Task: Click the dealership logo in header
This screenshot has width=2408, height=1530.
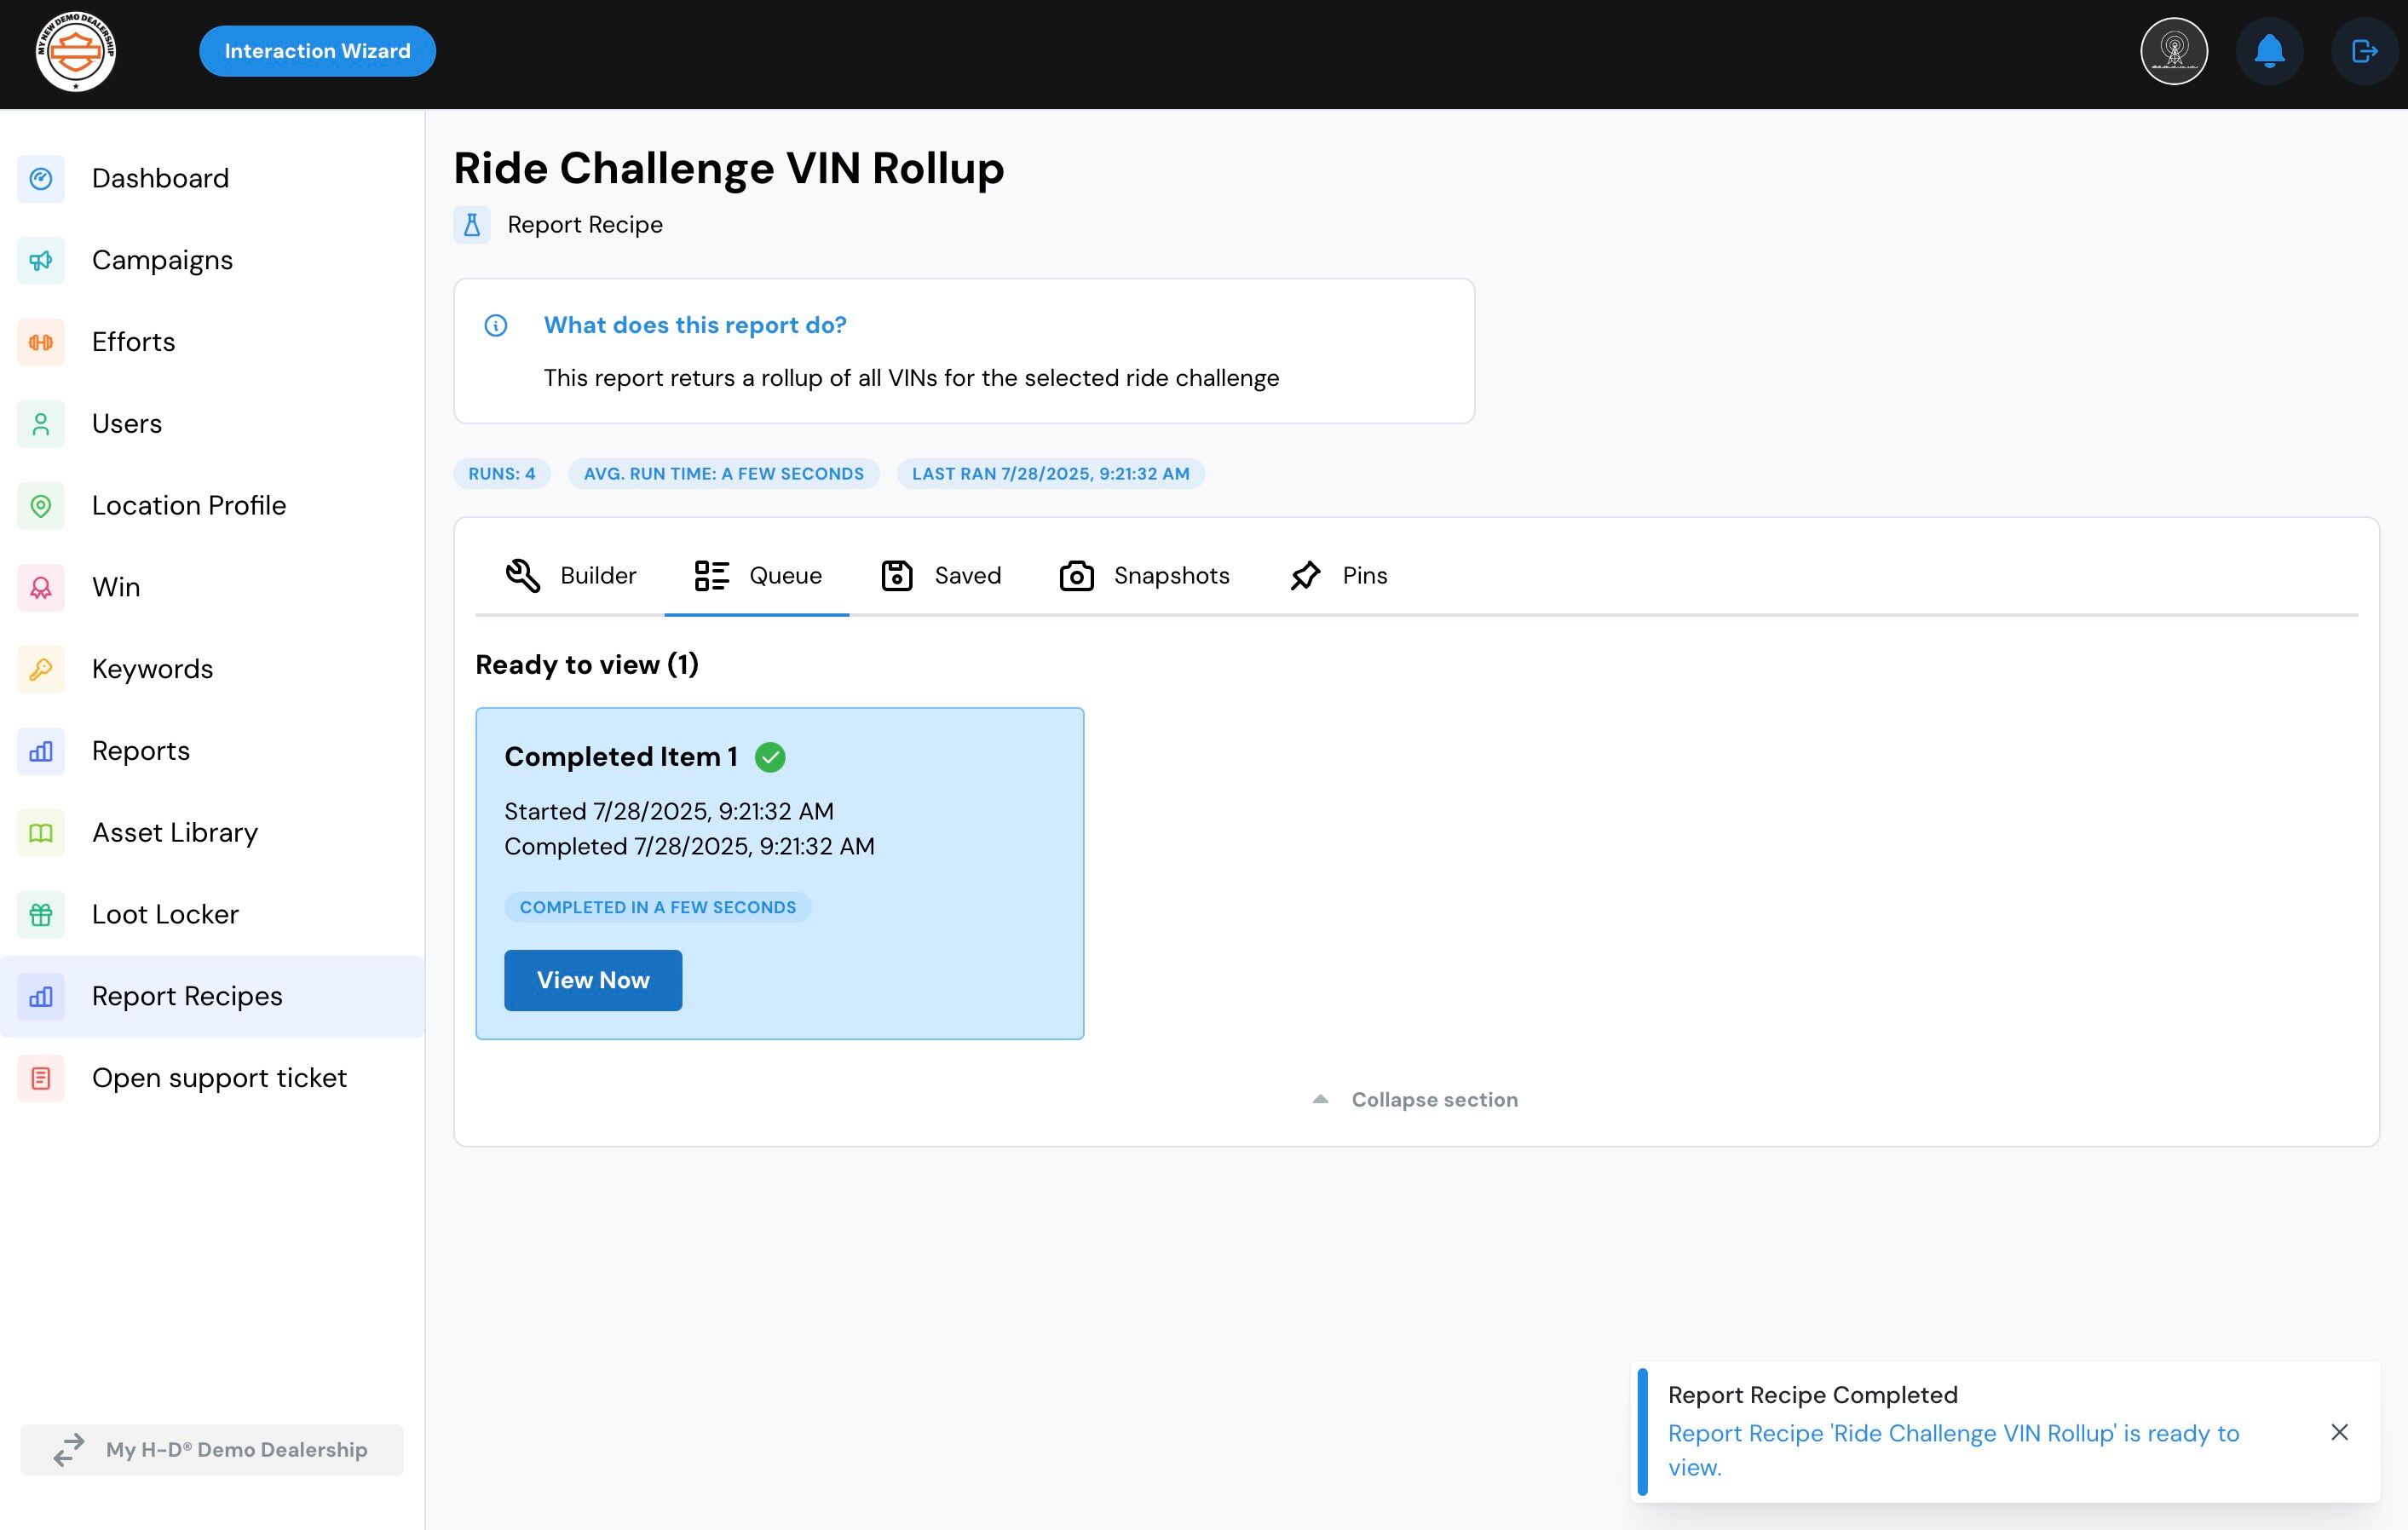Action: (x=76, y=51)
